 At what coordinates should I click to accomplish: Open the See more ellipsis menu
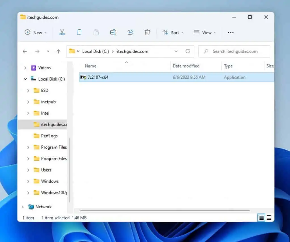pyautogui.click(x=231, y=33)
